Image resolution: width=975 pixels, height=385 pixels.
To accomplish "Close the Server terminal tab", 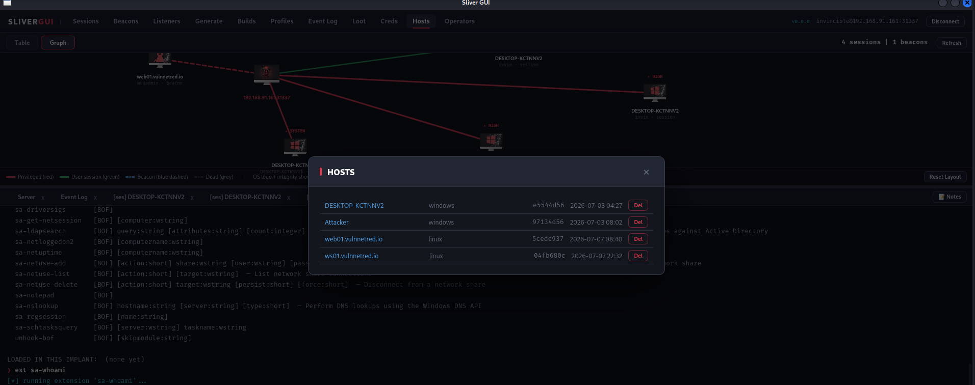I will pyautogui.click(x=43, y=198).
